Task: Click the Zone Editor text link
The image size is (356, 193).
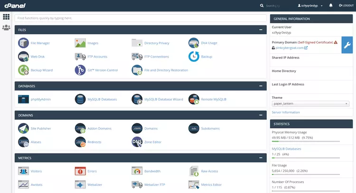Action: coord(153,142)
